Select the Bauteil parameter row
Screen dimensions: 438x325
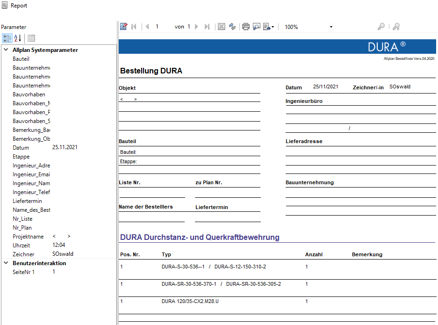59,58
